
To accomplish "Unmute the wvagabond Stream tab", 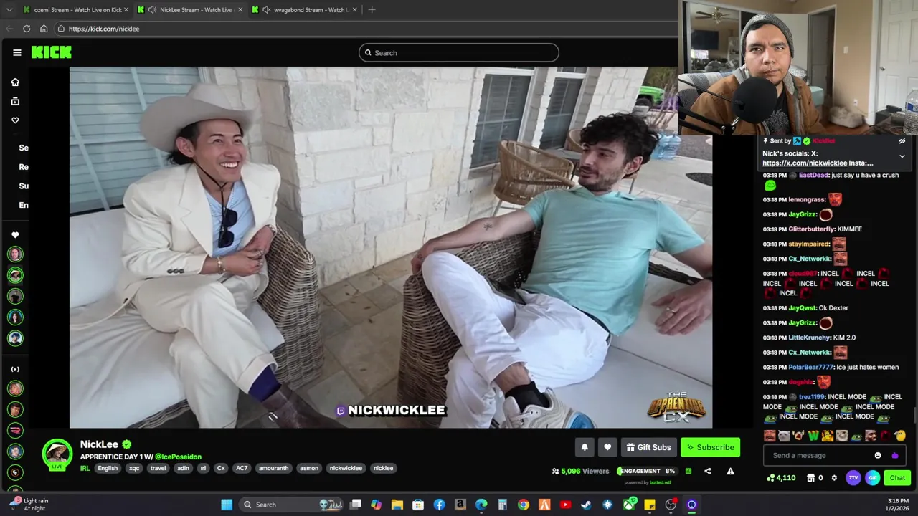I will pos(267,10).
